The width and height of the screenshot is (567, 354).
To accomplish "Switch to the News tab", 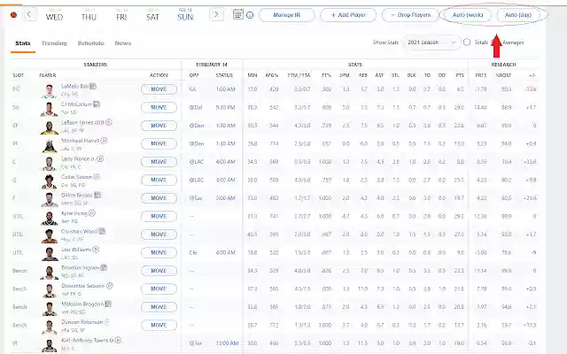I will pos(123,43).
